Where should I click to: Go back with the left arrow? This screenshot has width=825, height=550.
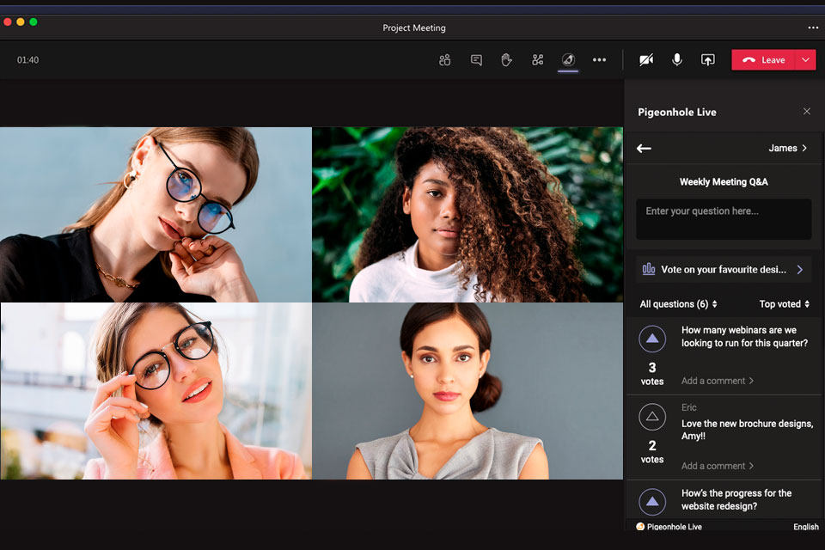click(644, 149)
